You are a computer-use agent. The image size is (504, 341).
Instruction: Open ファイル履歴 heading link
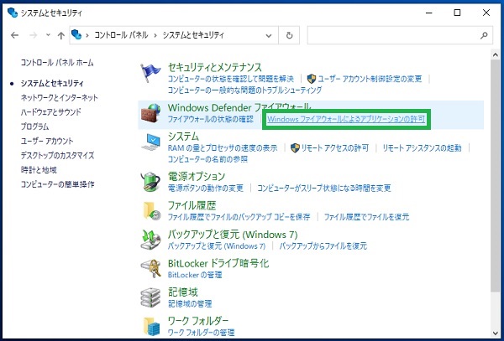click(192, 205)
